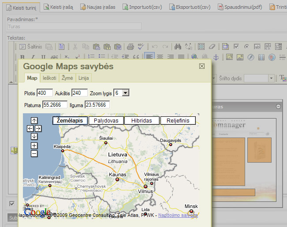Viewport: 287px width, 227px height.
Task: Pan the map left with arrow button
Action: pos(30,129)
